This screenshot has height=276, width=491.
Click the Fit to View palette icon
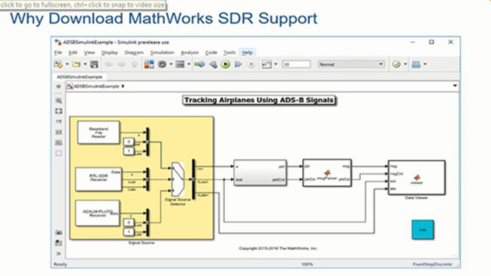coord(59,111)
